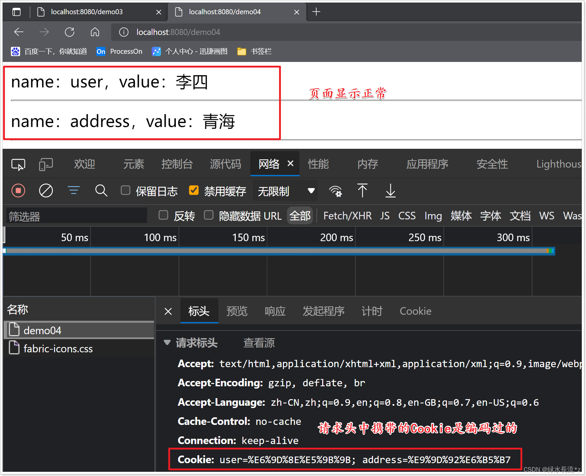The height and width of the screenshot is (476, 586).
Task: Click the address bar showing localhost:8080/demo04
Action: pos(346,32)
